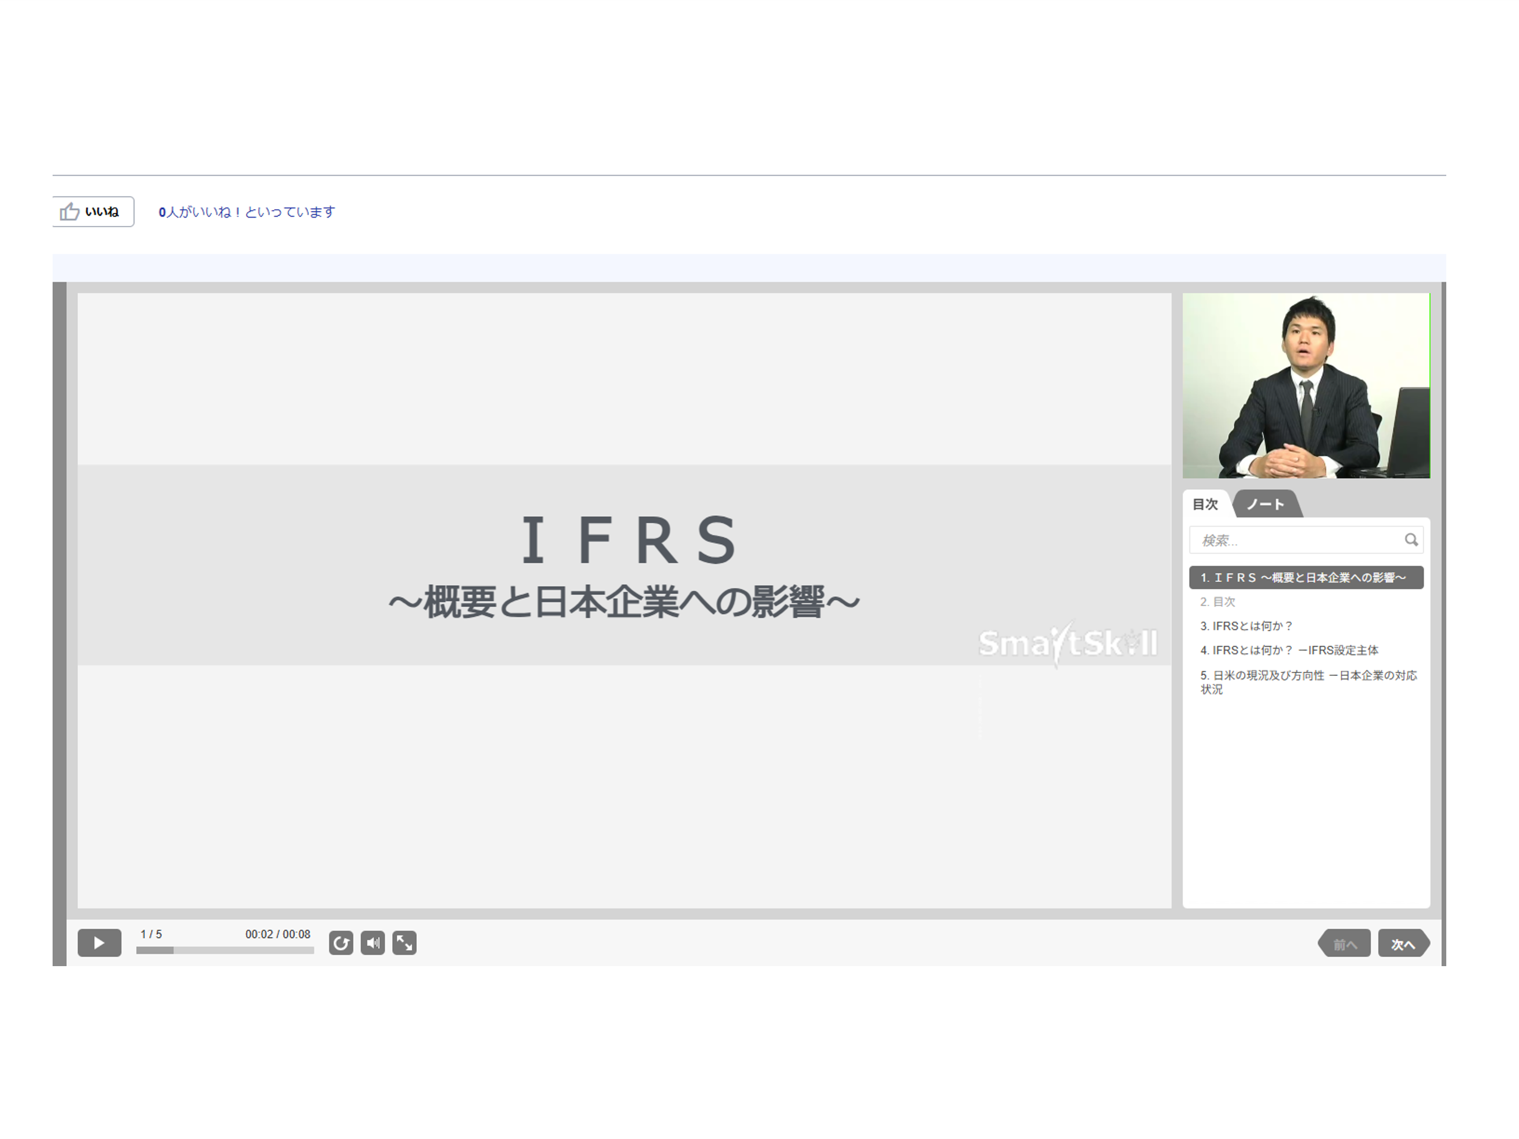The image size is (1519, 1139).
Task: Click the playback progress bar
Action: [x=225, y=950]
